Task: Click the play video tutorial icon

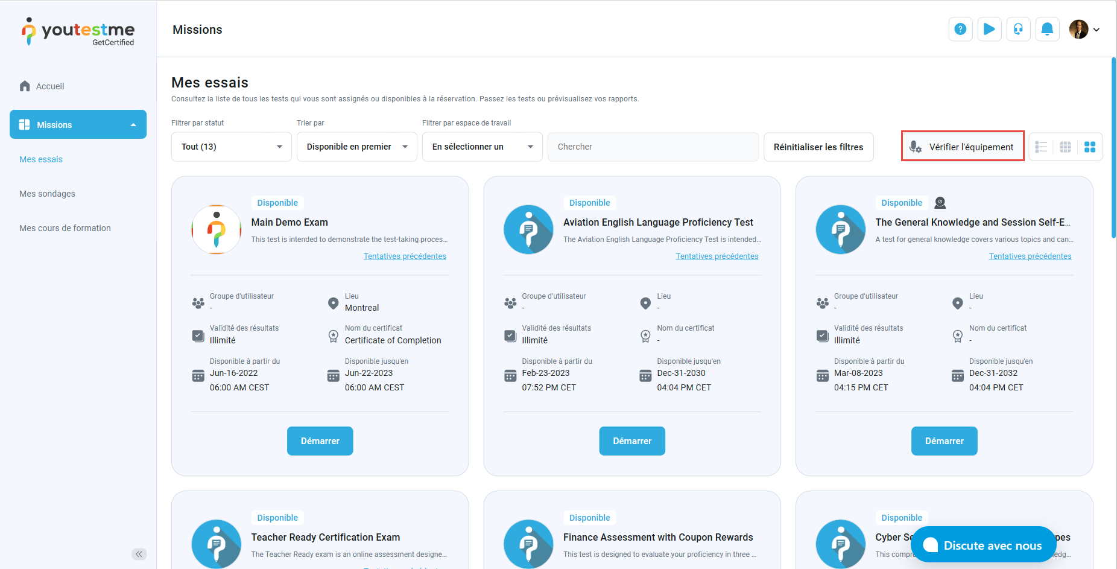Action: click(x=989, y=29)
